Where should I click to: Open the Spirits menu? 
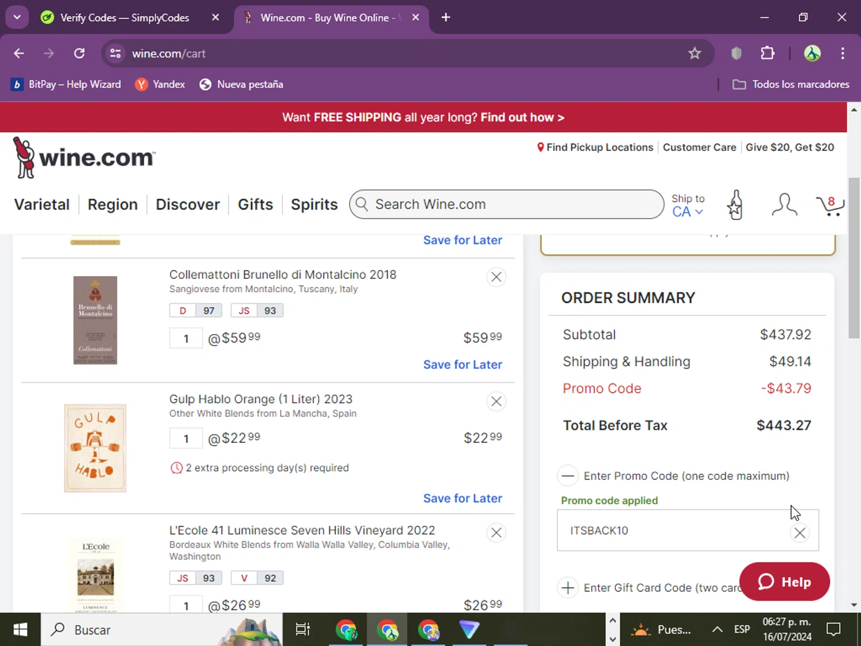(314, 204)
